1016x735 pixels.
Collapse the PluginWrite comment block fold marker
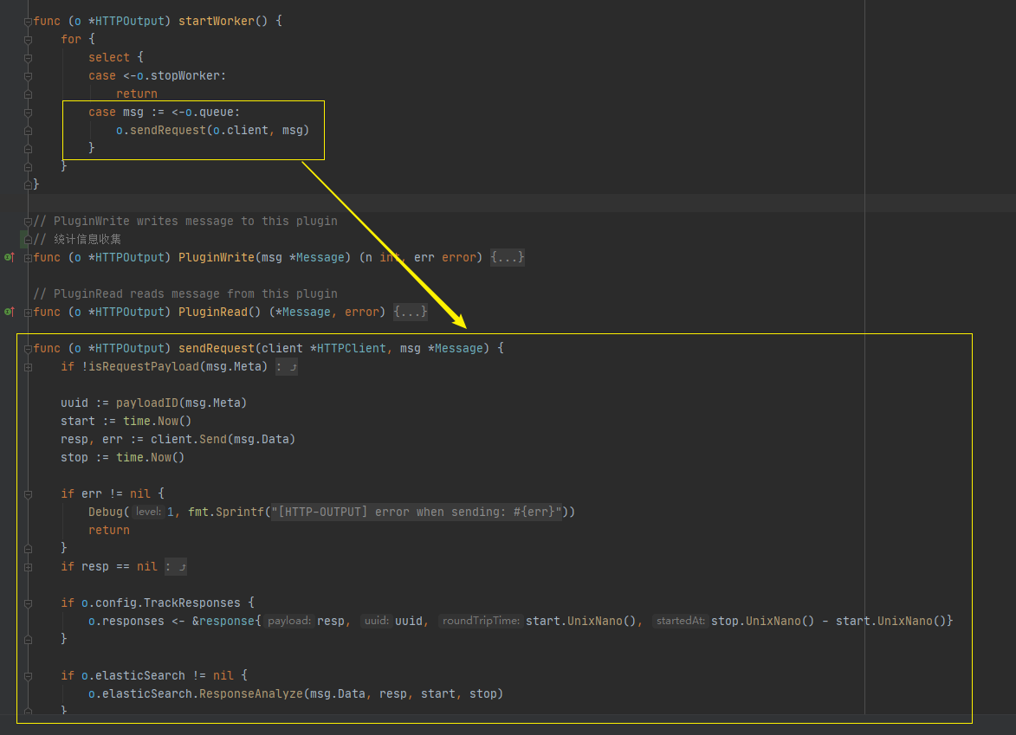(28, 222)
